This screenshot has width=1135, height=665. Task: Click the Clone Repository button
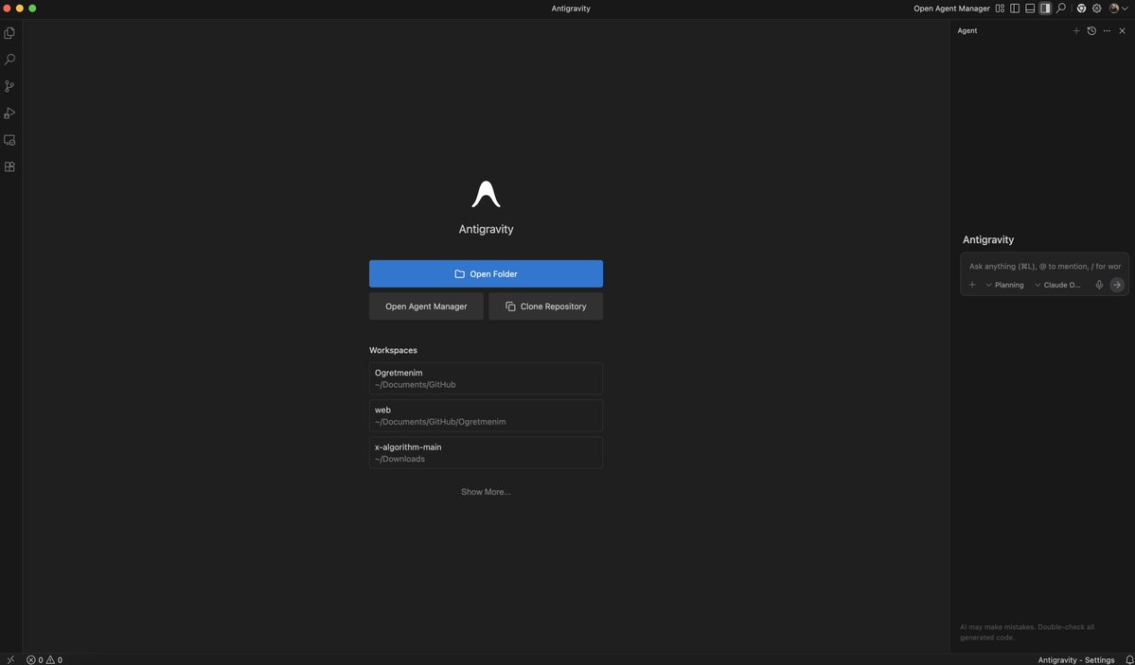point(546,306)
